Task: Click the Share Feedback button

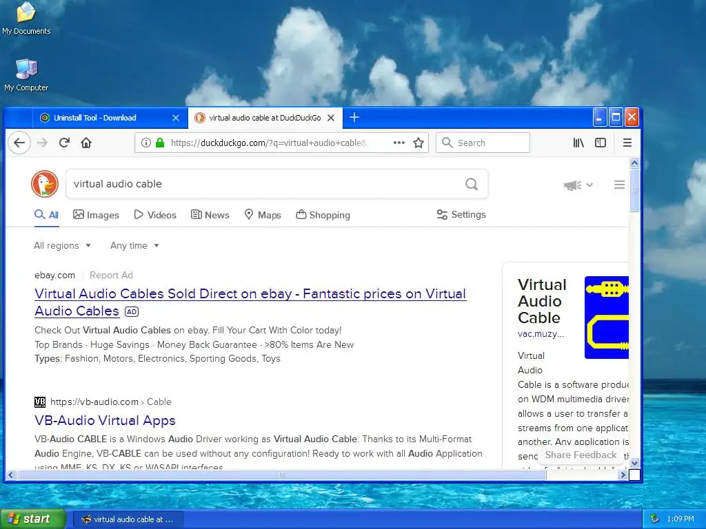Action: coord(581,455)
